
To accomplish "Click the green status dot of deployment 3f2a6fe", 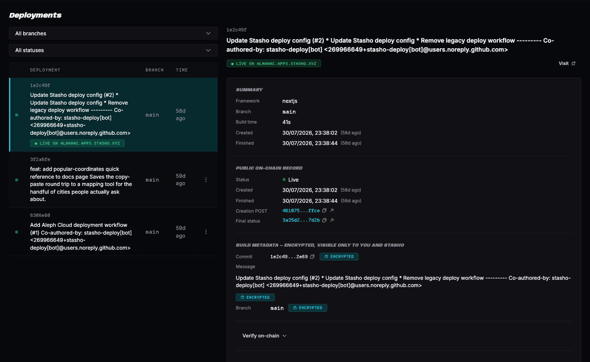I will pyautogui.click(x=16, y=180).
